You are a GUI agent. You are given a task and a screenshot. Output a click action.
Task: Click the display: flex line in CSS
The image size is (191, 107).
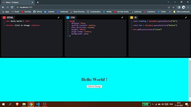tap(78, 23)
